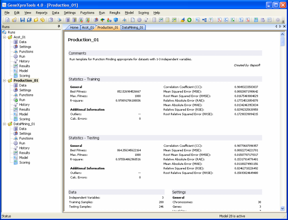Select History under Acot_01 in tree
Image resolution: width=288 pixels, height=220 pixels.
point(24,61)
